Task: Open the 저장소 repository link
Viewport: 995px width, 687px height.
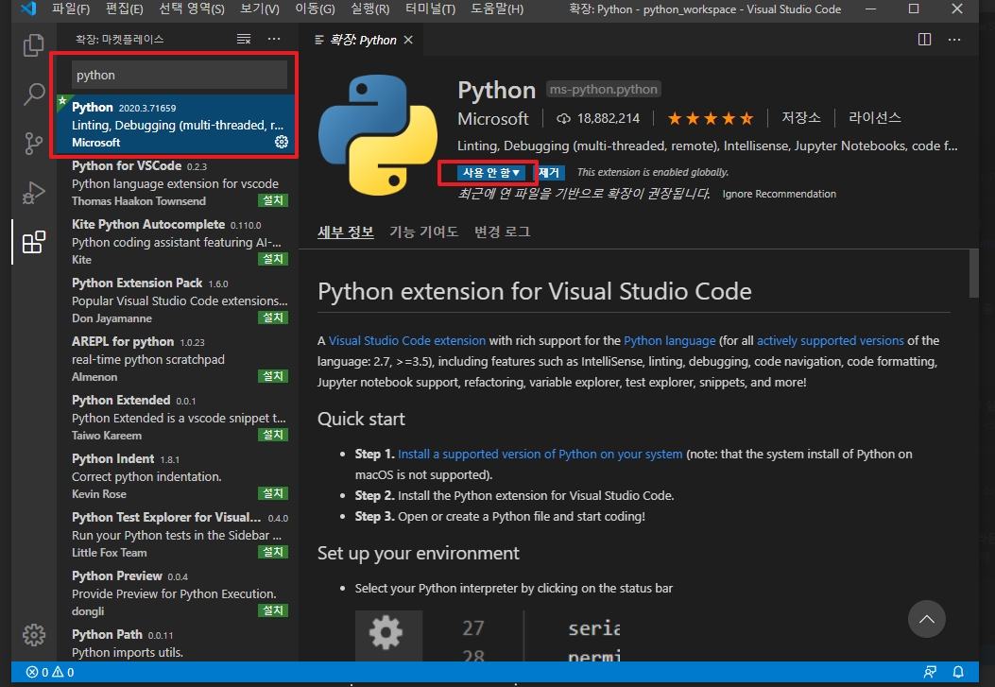Action: pos(801,118)
